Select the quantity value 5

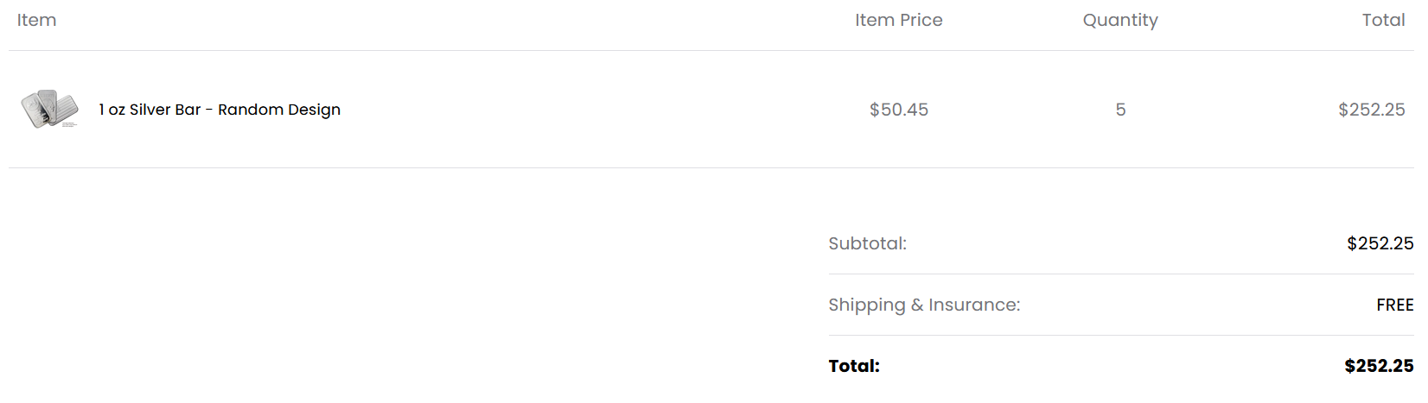(x=1120, y=110)
